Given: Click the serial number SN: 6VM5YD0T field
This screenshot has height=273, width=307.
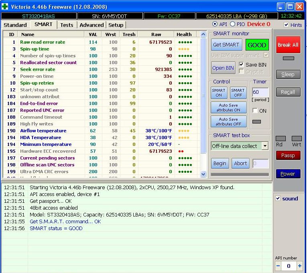Looking at the screenshot, I should point(110,16).
